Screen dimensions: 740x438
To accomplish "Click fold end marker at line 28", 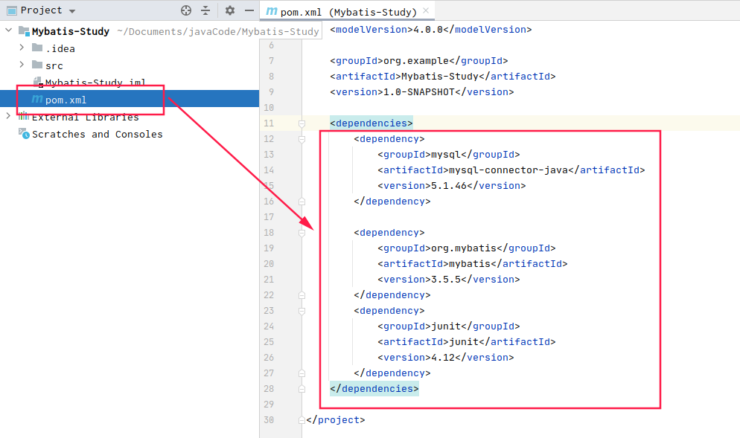I will pyautogui.click(x=302, y=389).
